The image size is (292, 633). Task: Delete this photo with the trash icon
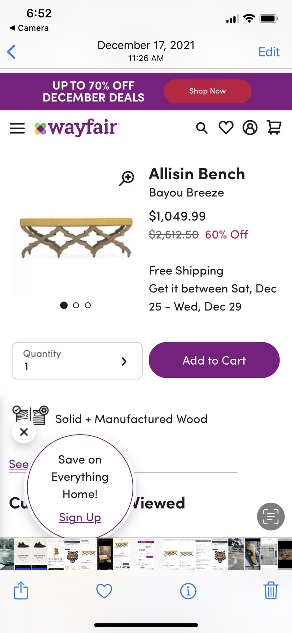tap(271, 590)
